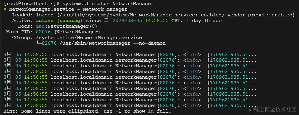
Task: Click the systemctl status NetworkManager command text
Action: (x=108, y=4)
